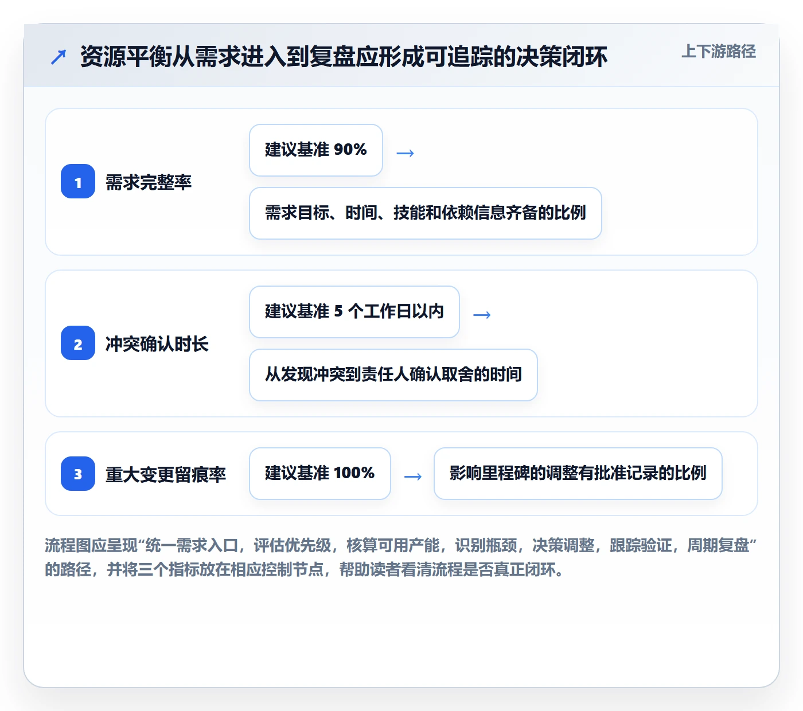
Task: Click the 冲突确认时长 label
Action: click(x=157, y=344)
